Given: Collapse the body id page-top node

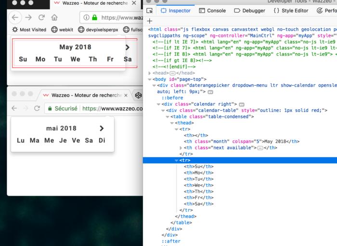Looking at the screenshot, I should pyautogui.click(x=150, y=79).
